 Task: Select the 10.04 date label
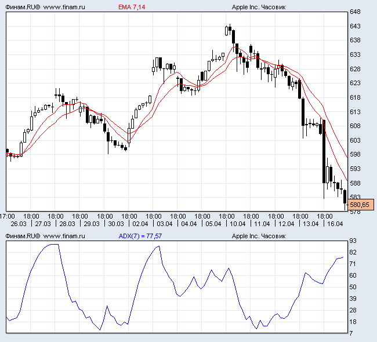click(238, 224)
